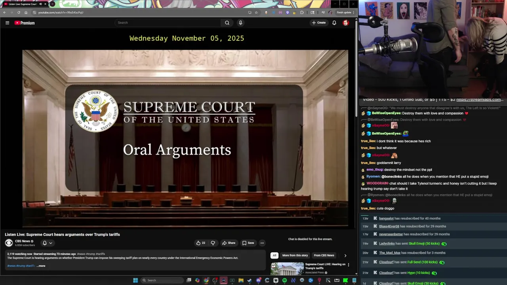
Task: Open more actions ellipsis under video
Action: click(262, 243)
